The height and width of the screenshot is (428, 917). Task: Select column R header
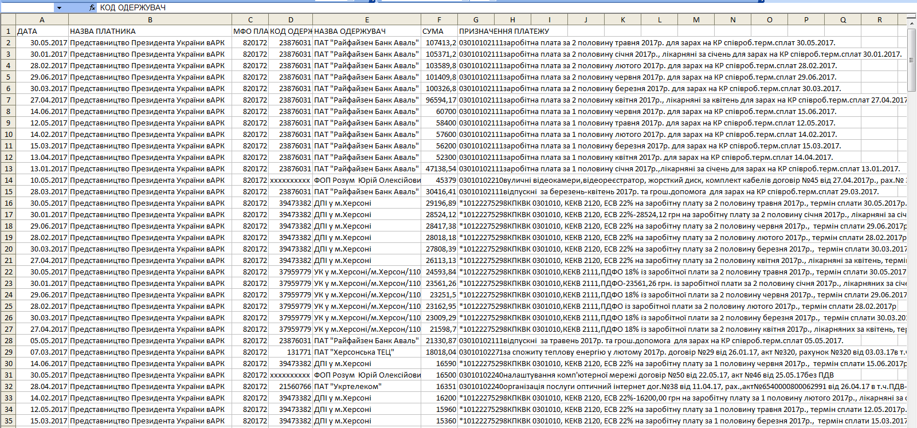click(880, 19)
